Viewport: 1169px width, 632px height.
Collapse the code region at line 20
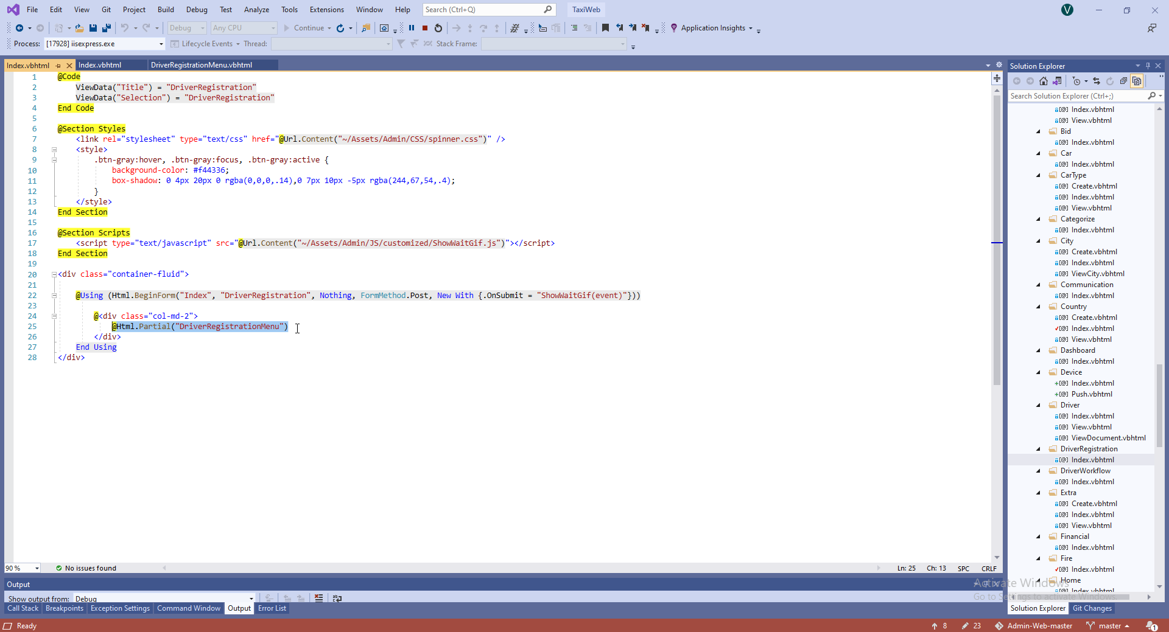54,274
